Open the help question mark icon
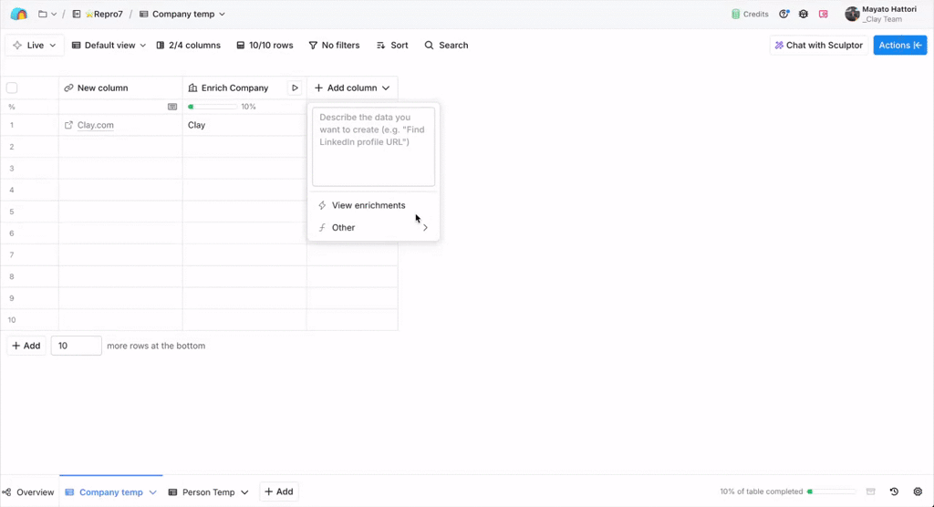 coord(784,15)
